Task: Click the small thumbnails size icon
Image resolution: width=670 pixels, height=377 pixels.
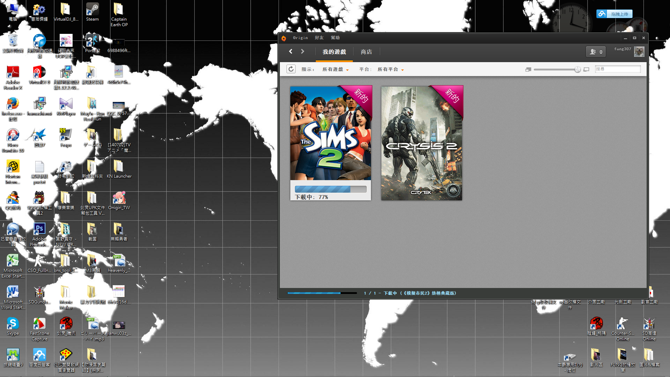Action: click(x=528, y=69)
